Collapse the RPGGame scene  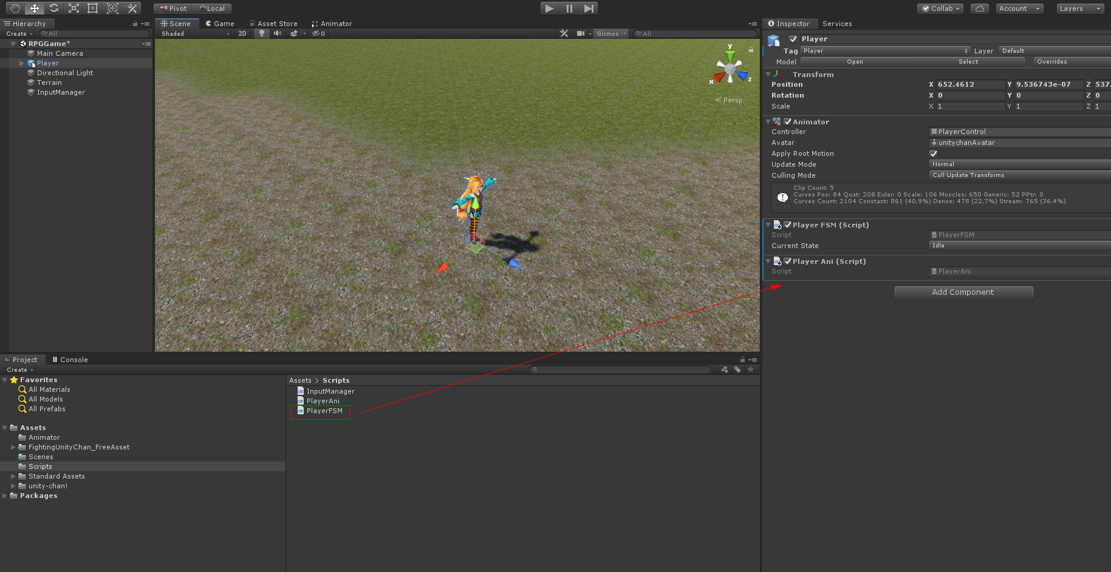point(13,44)
